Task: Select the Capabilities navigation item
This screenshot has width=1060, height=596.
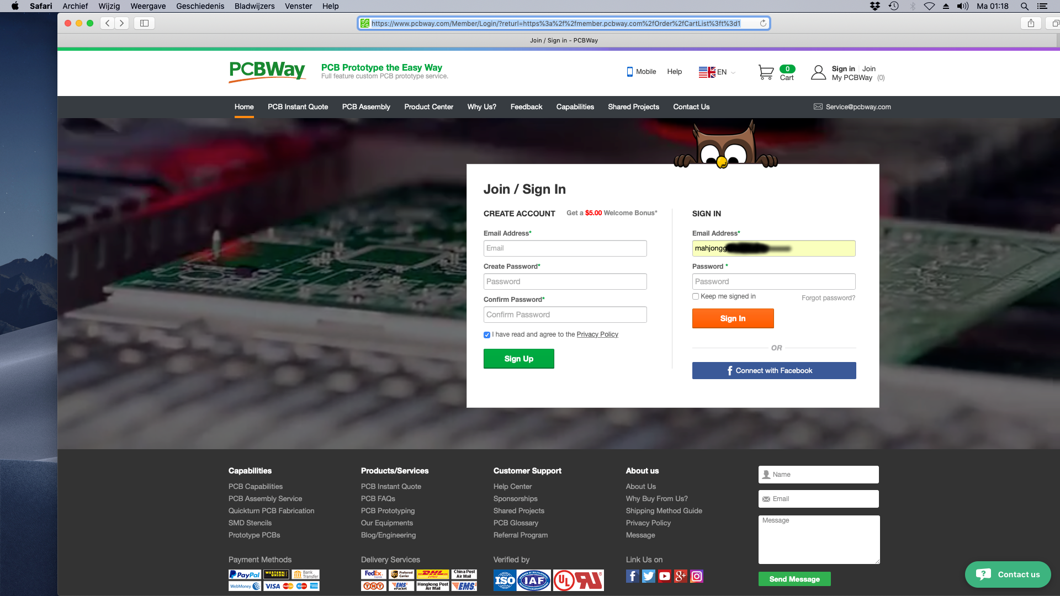Action: [x=575, y=107]
